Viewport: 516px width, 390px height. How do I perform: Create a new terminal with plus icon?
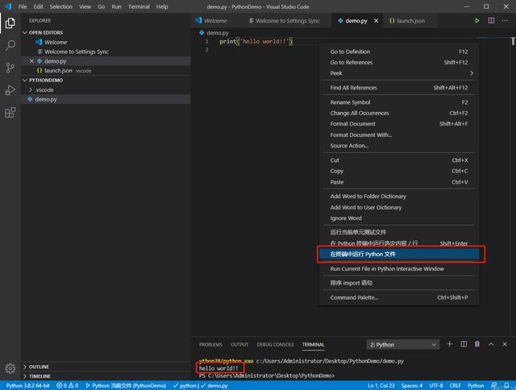pyautogui.click(x=450, y=344)
